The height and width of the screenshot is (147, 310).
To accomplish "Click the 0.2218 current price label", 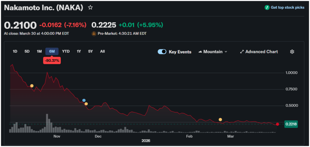I will click(291, 124).
